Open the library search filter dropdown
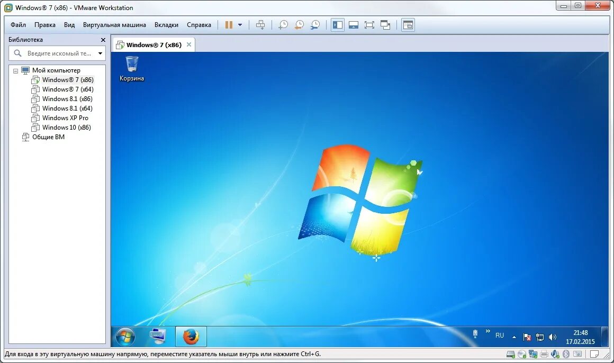 click(100, 53)
